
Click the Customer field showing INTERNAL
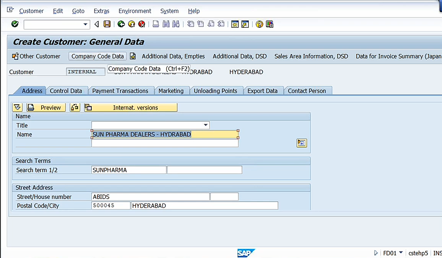tap(85, 72)
